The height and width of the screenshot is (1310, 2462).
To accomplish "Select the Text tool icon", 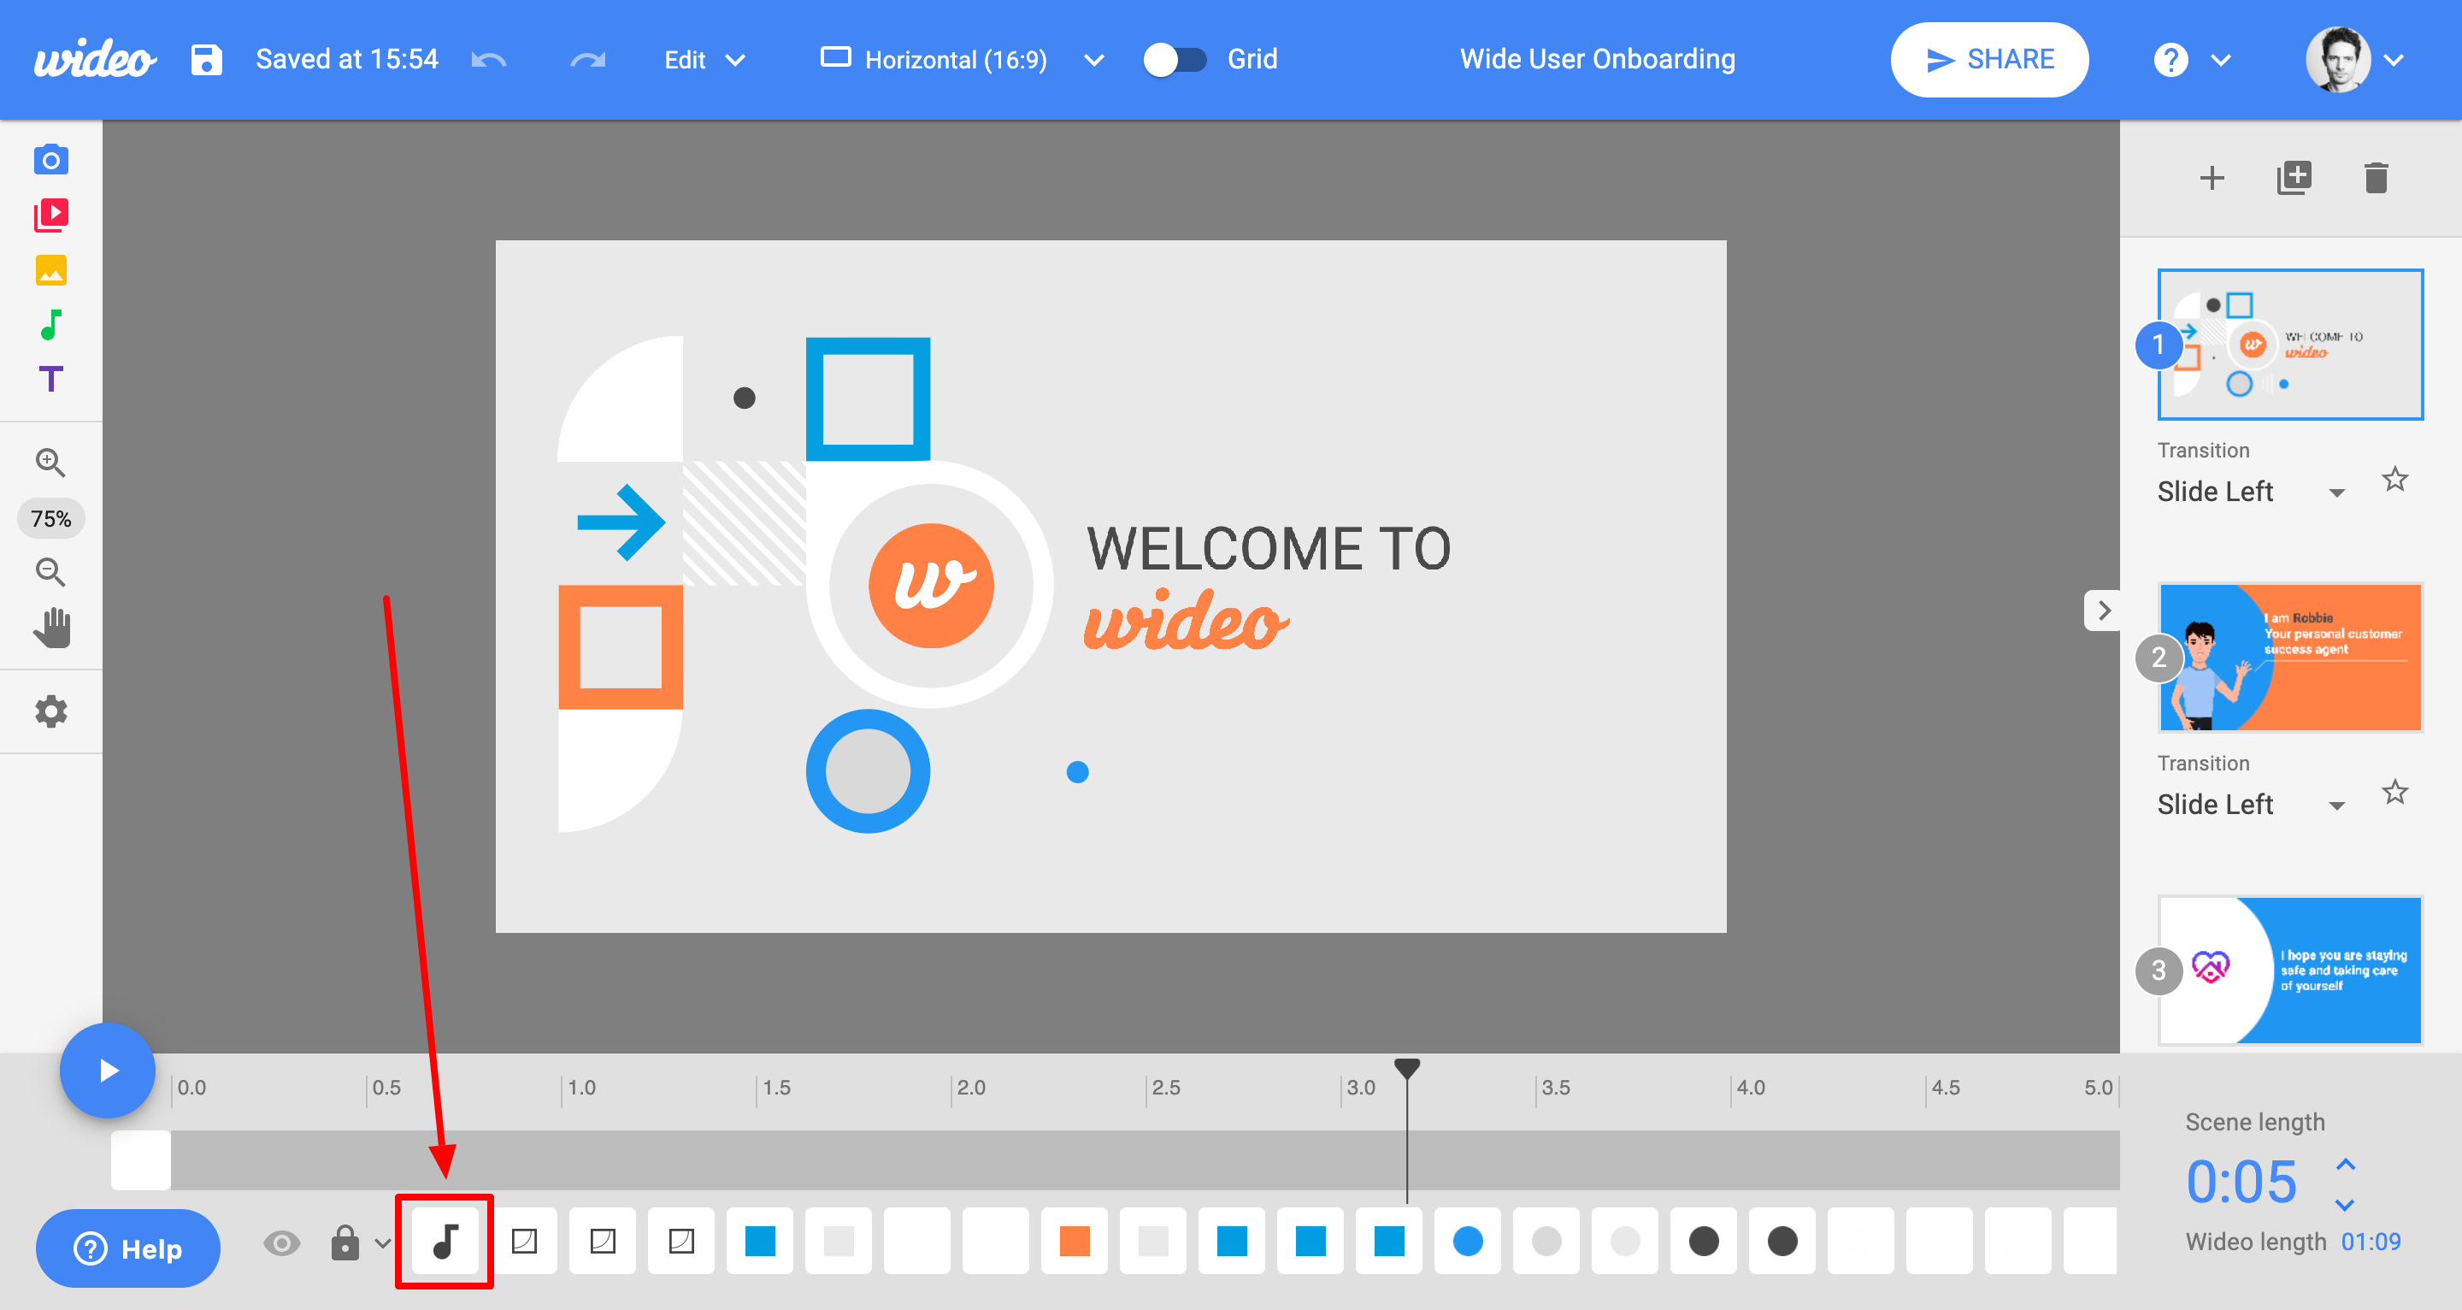I will (x=50, y=380).
